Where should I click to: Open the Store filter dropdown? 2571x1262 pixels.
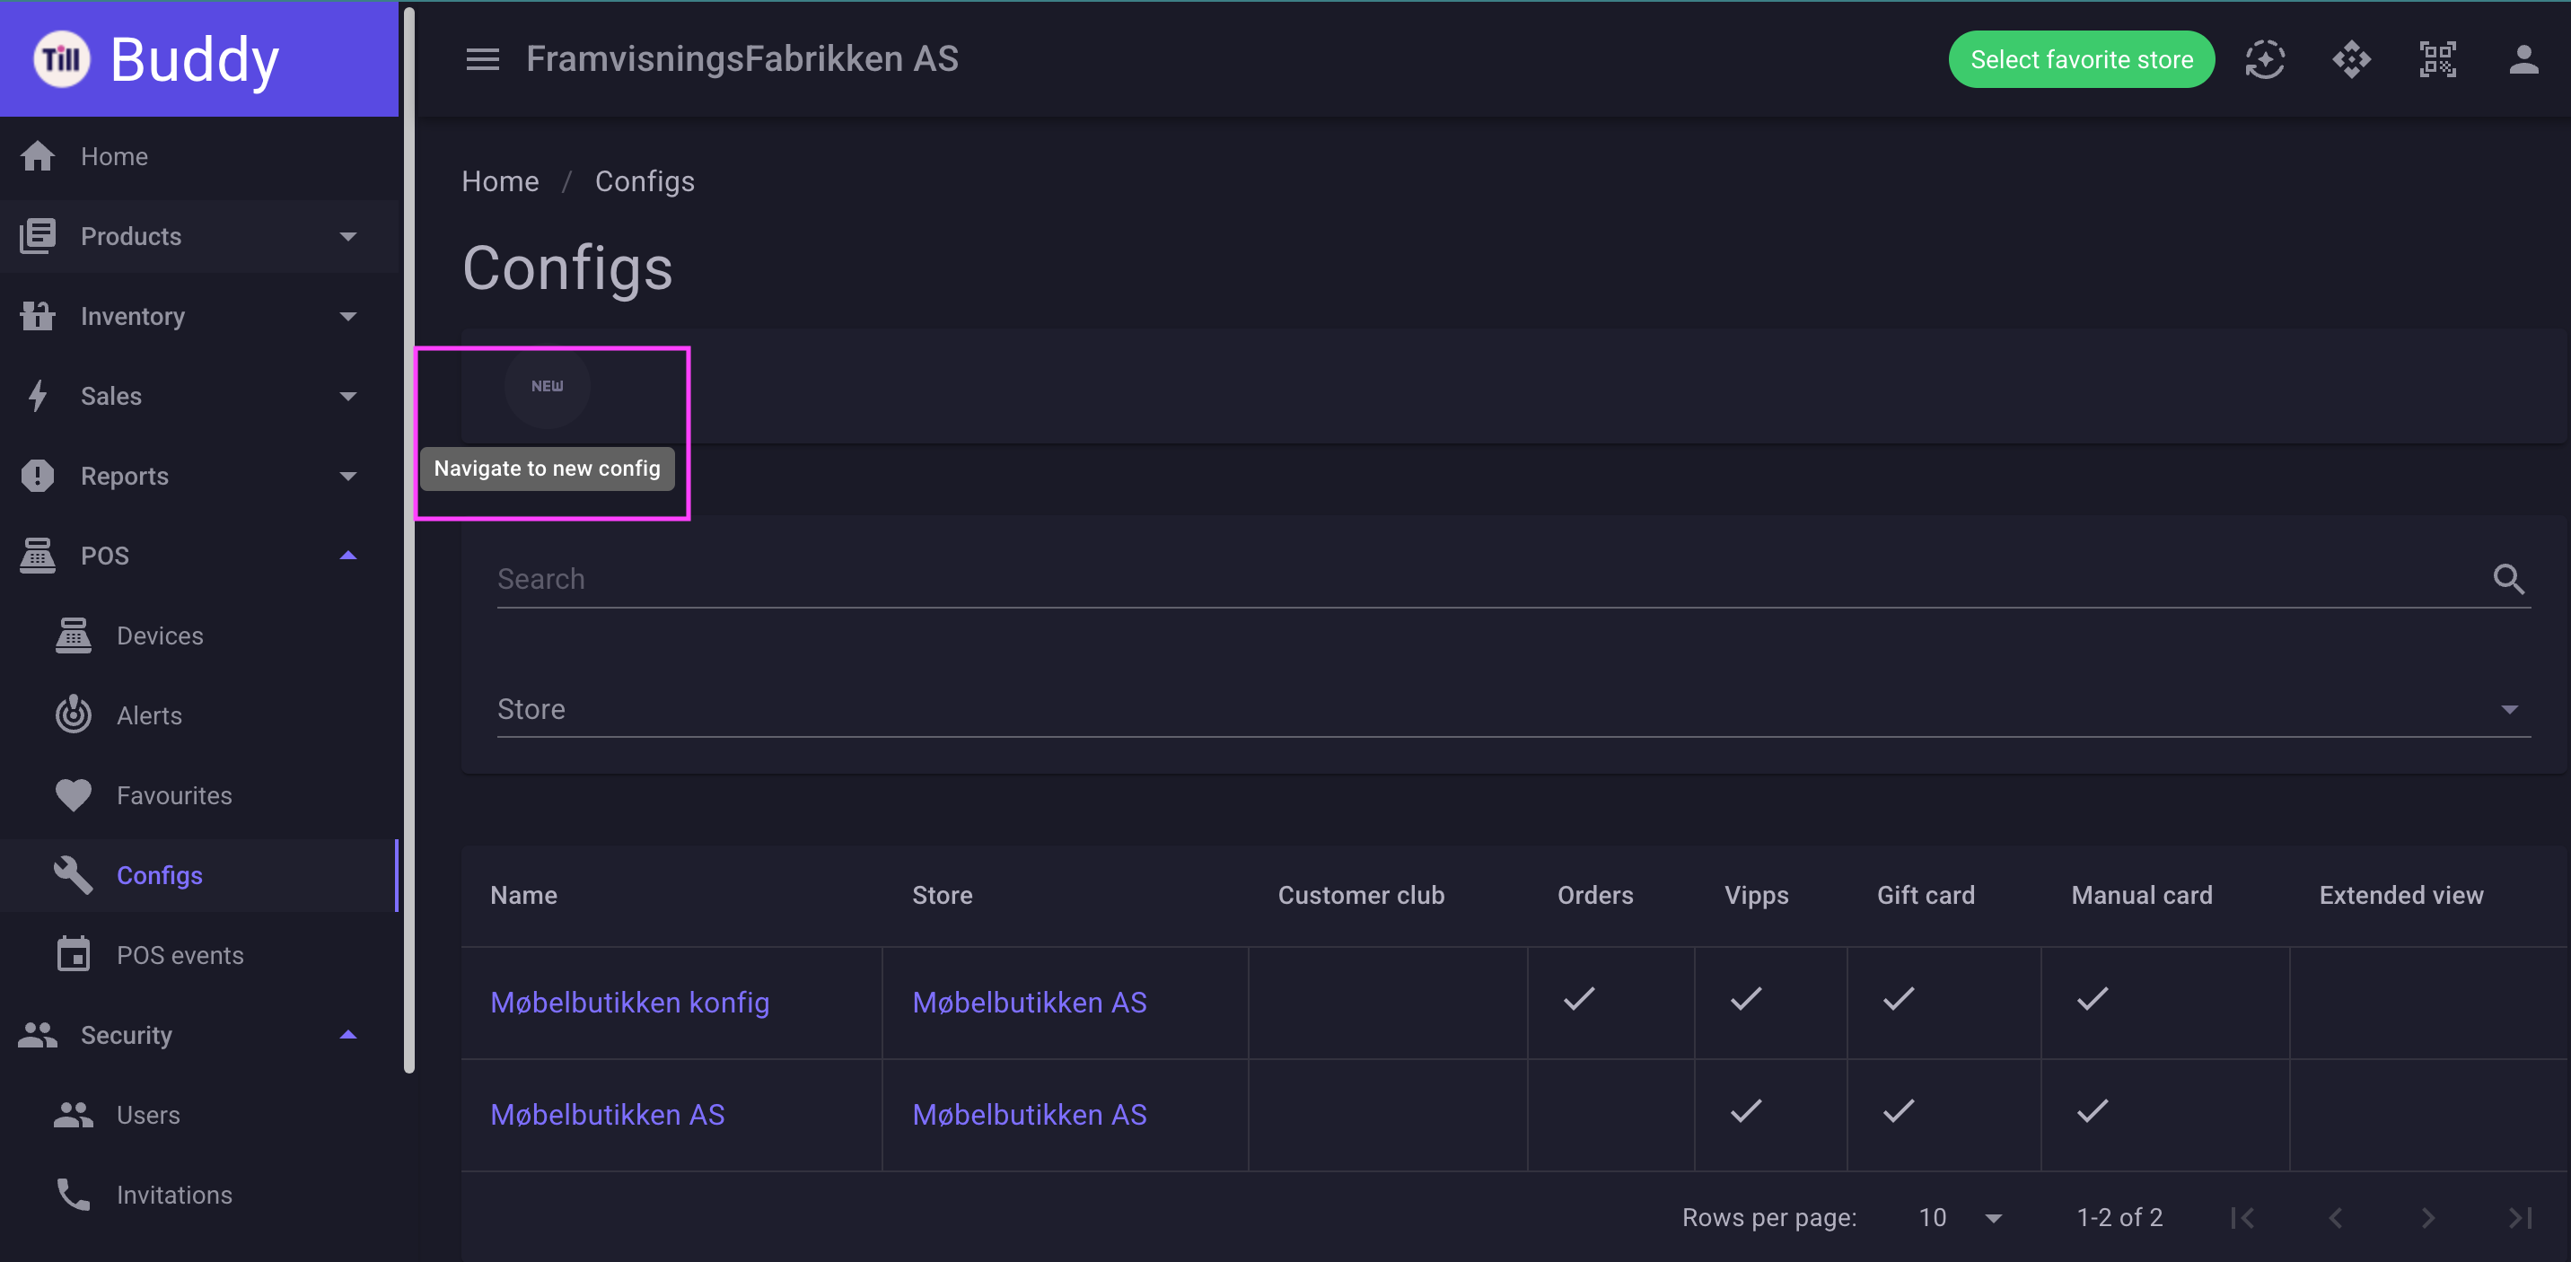[x=1513, y=709]
